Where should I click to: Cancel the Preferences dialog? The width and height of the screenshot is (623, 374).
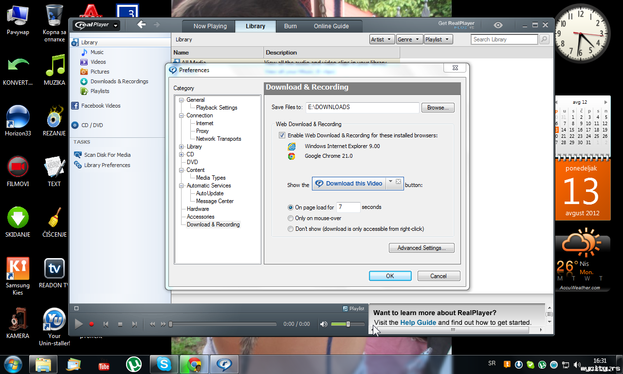pyautogui.click(x=439, y=276)
